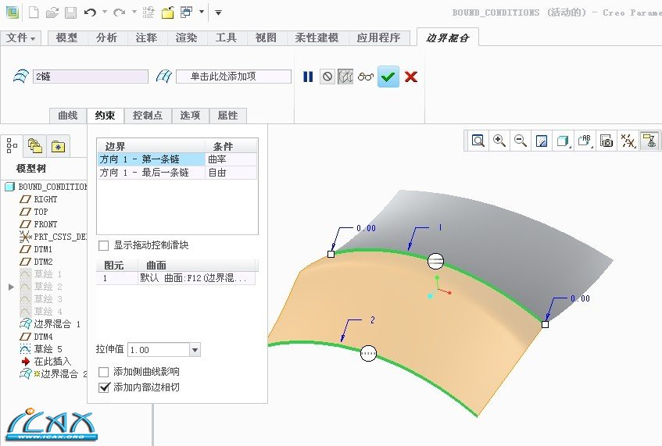The image size is (662, 446).
Task: Open the undo history dropdown arrow
Action: point(104,12)
